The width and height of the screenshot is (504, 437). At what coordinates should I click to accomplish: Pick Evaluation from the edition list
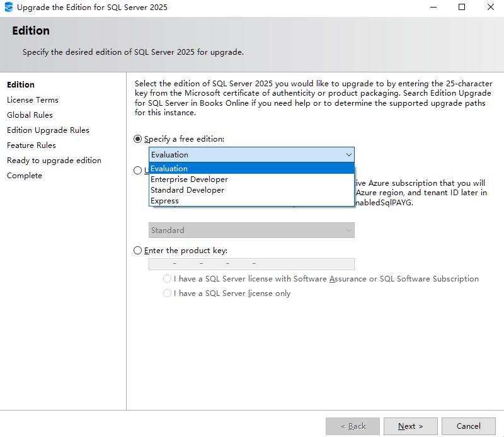(251, 168)
